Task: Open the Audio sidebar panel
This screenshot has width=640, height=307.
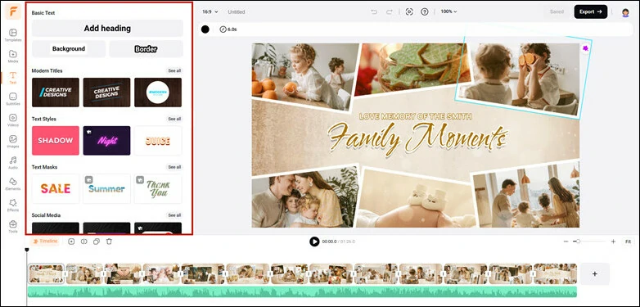Action: pos(13,162)
